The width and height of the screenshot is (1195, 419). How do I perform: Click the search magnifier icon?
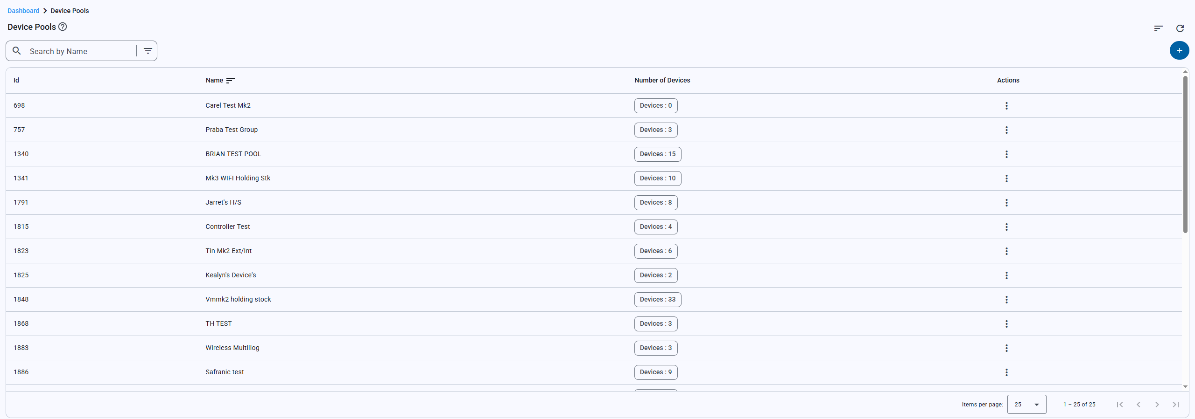pos(17,51)
